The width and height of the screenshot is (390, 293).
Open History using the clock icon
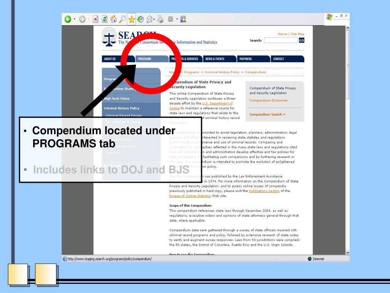pyautogui.click(x=141, y=19)
